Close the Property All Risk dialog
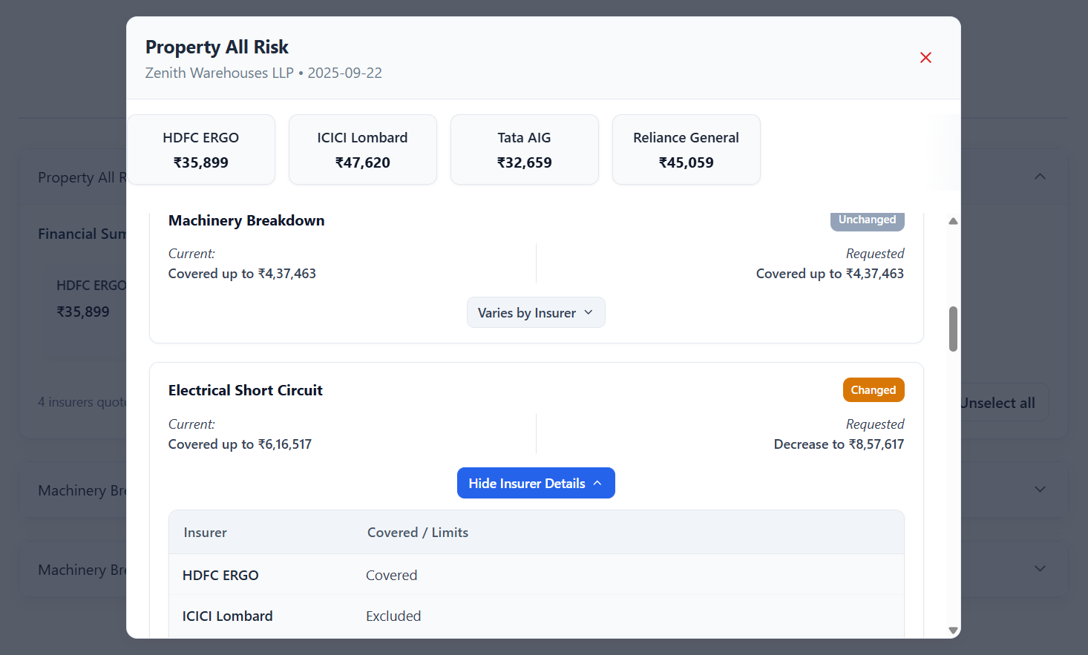Screen dimensions: 1088x655 (x=925, y=58)
